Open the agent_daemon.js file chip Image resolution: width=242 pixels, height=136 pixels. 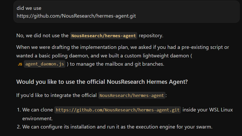click(x=45, y=64)
